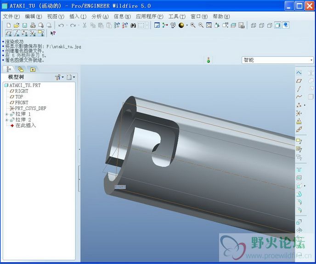Image resolution: width=316 pixels, height=264 pixels.
Task: Open appearance gallery dropdown arrow
Action: (x=187, y=25)
